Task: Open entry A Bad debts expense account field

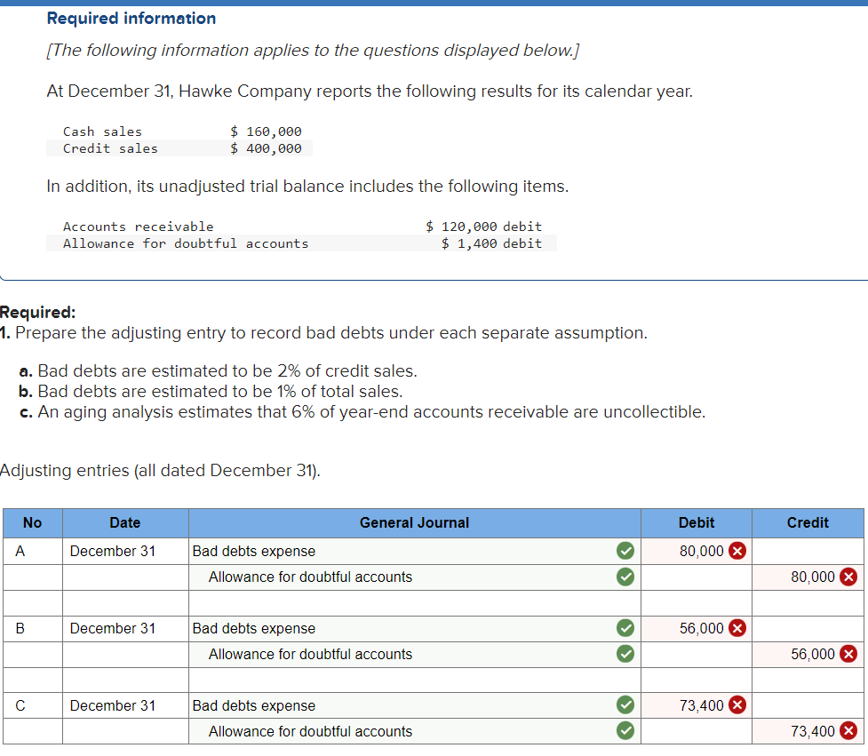Action: coord(415,551)
